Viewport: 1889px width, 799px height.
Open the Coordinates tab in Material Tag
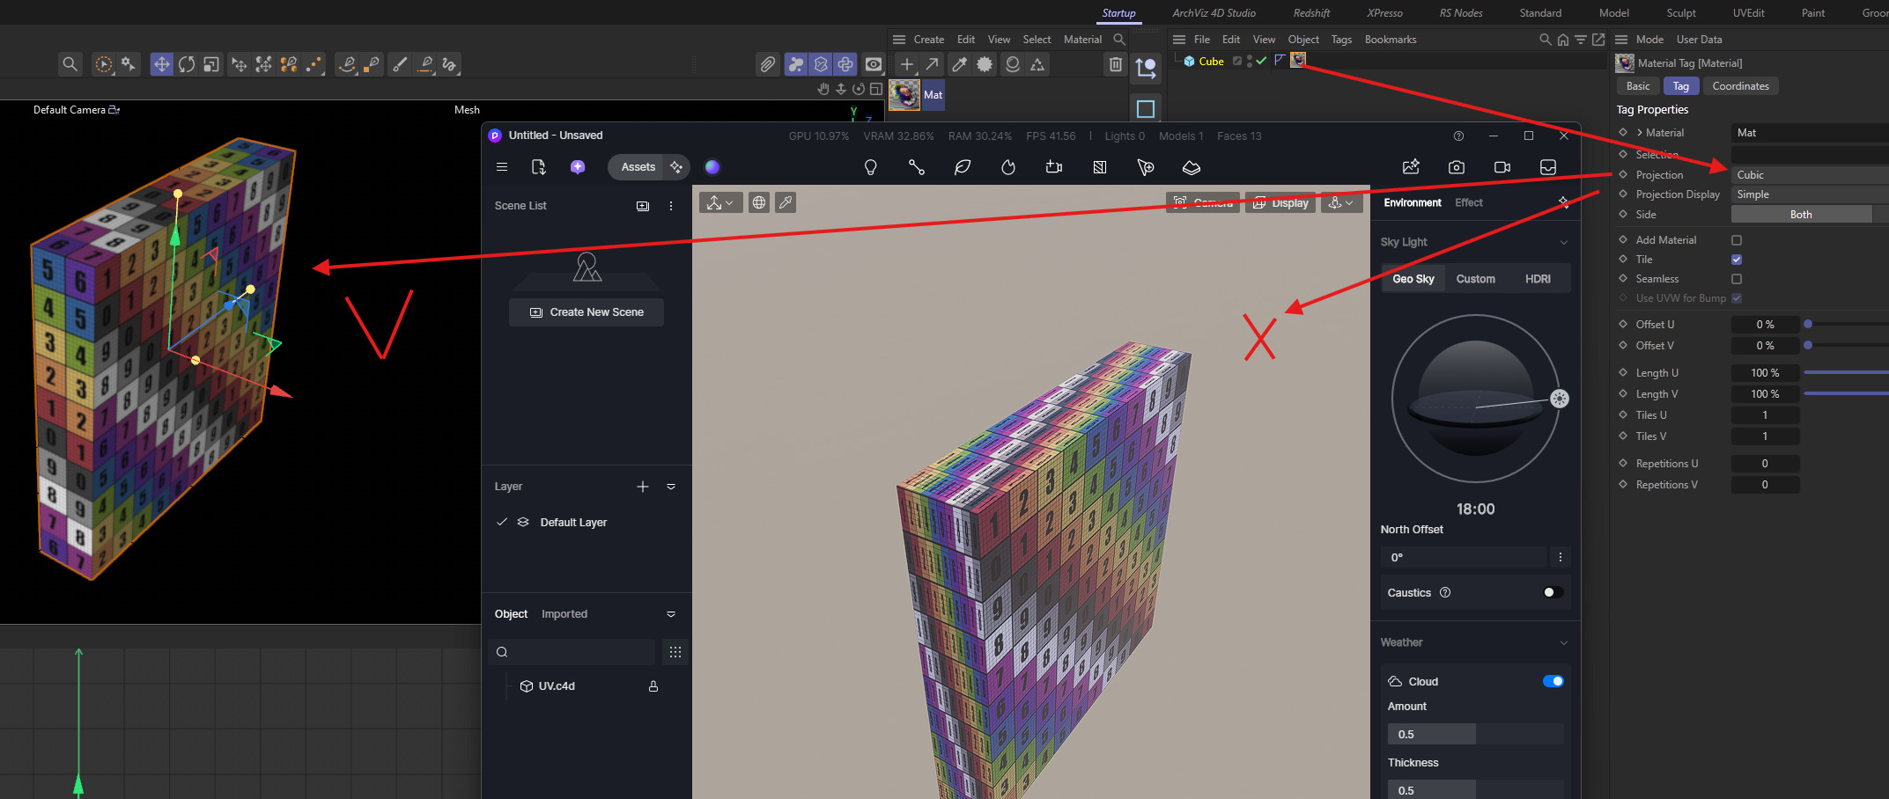[1740, 86]
